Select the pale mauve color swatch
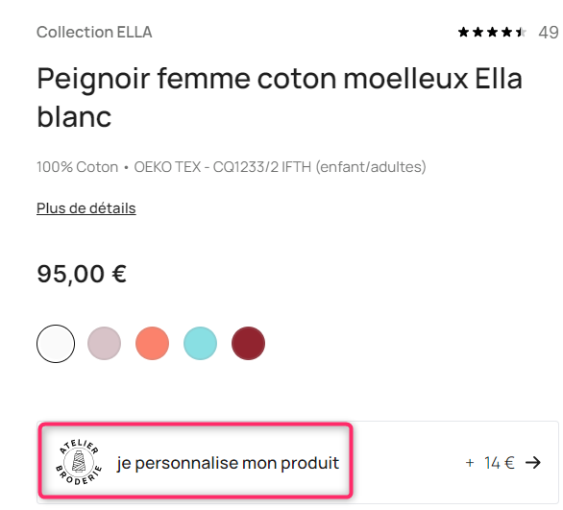 click(104, 344)
